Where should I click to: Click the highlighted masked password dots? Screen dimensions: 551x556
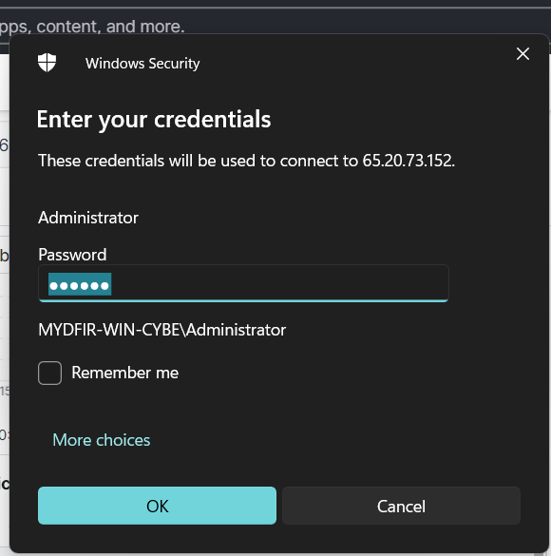(x=80, y=284)
